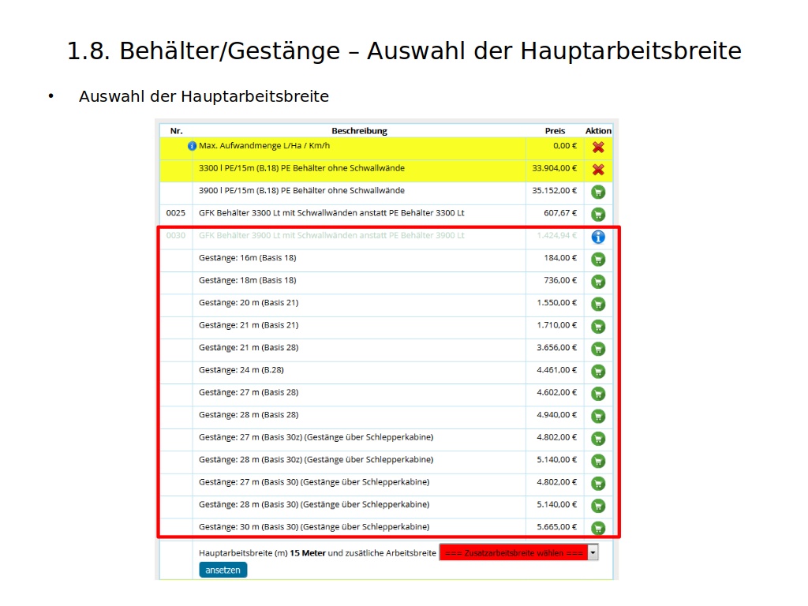Click the dropdown arrow of Zusatzarbeitsbreite selector

tap(593, 553)
